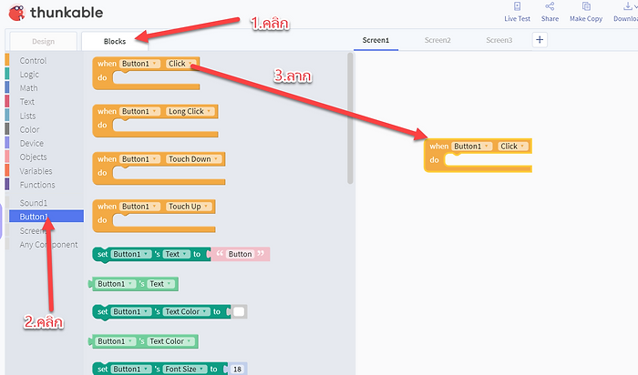
Task: Click the 18 font size number field
Action: tap(237, 370)
